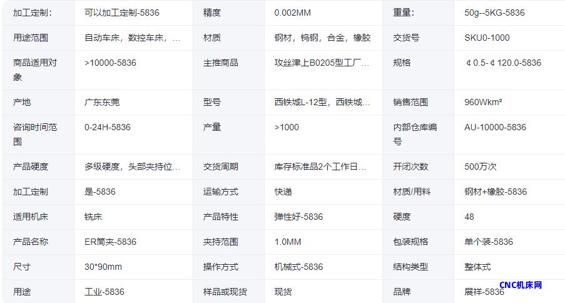Click the truncated 多级硬度，头部夹持位 text
This screenshot has height=303, width=565.
coord(133,167)
